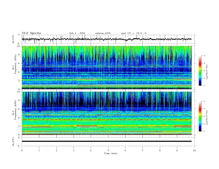Click time axis tick label "2"
Screen dimensions: 219x169
click(x=56, y=150)
